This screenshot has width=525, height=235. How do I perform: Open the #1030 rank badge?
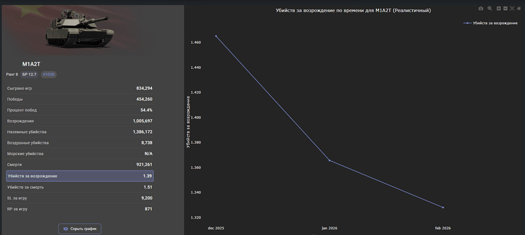click(48, 74)
